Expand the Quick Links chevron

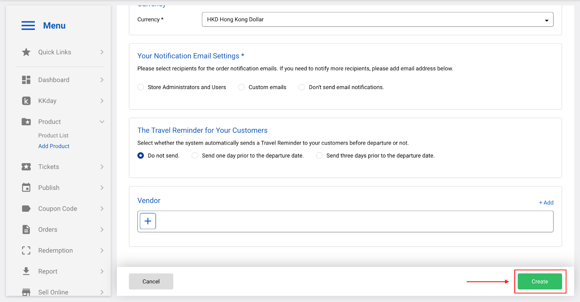click(102, 52)
